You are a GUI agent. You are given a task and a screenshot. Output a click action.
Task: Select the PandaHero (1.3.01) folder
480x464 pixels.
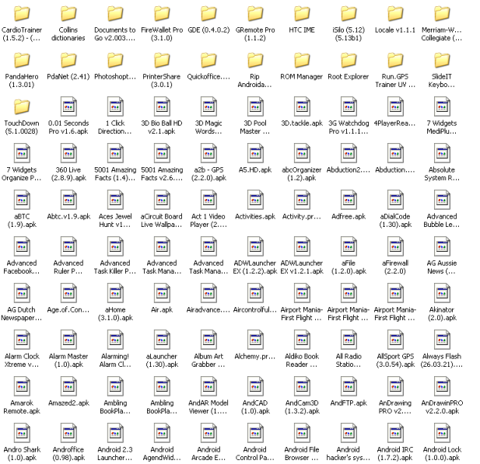point(22,61)
